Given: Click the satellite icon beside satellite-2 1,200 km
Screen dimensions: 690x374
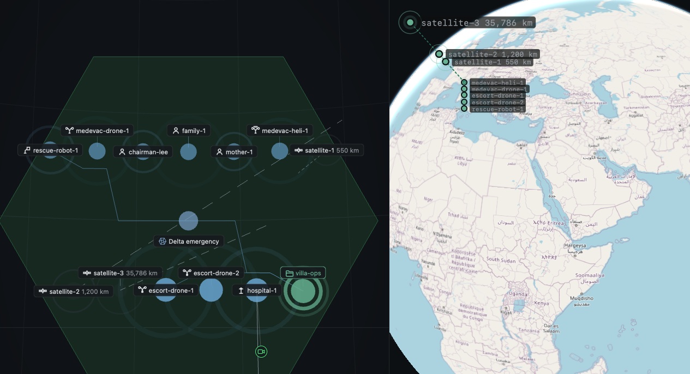Looking at the screenshot, I should pos(43,292).
